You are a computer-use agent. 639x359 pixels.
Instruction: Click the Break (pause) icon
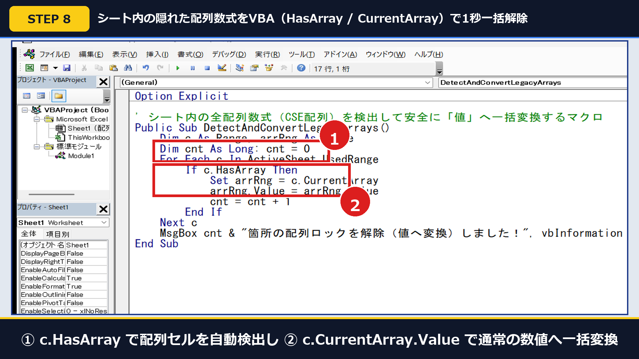[x=193, y=68]
